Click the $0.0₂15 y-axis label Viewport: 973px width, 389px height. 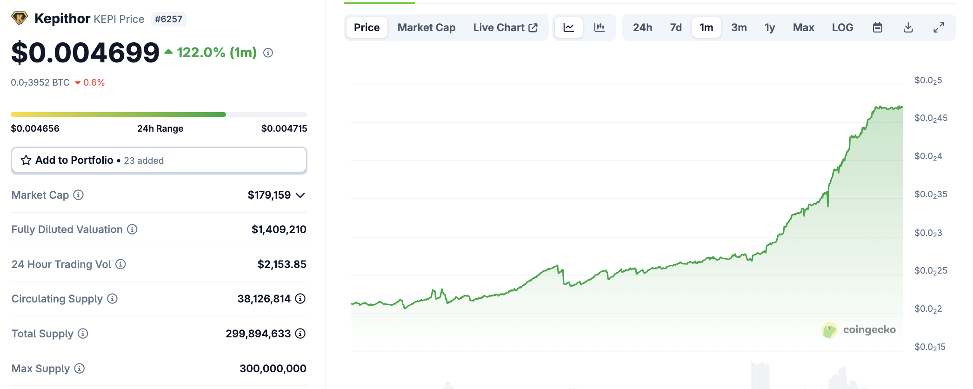930,347
